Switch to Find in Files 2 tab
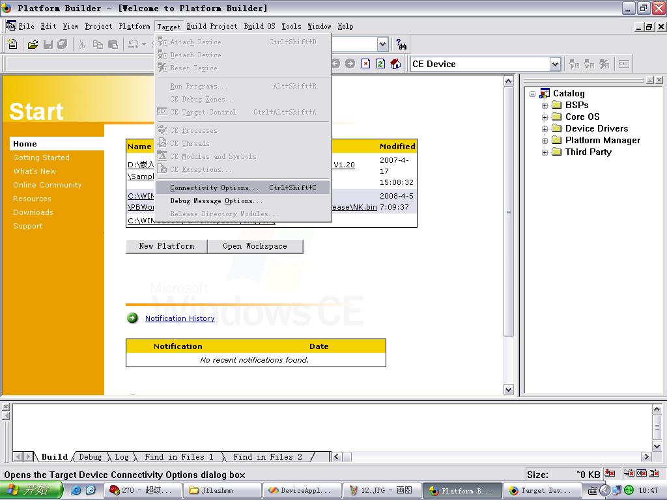Screen dimensions: 667x500 coord(268,457)
